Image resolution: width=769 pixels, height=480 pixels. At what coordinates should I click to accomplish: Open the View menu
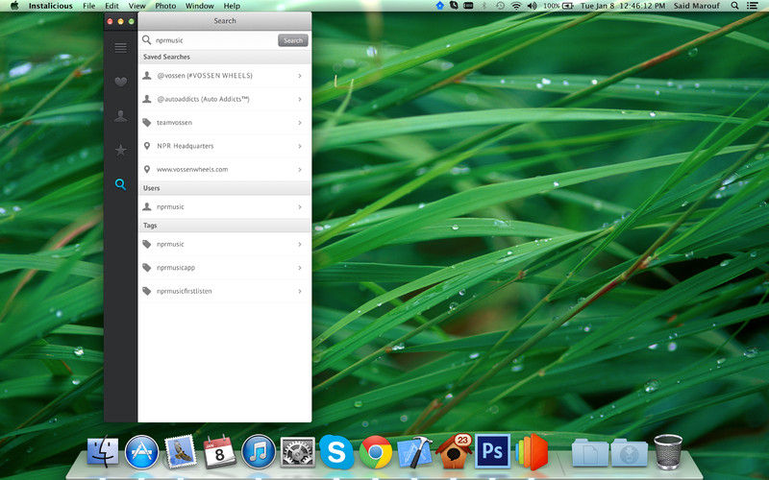(x=136, y=6)
